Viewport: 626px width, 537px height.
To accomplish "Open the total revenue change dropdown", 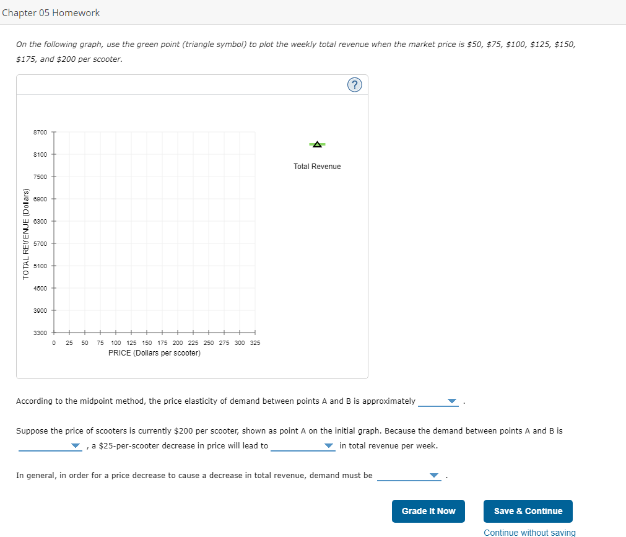I will coord(303,445).
